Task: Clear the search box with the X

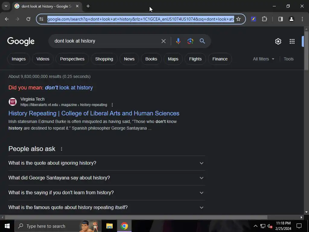Action: tap(164, 41)
